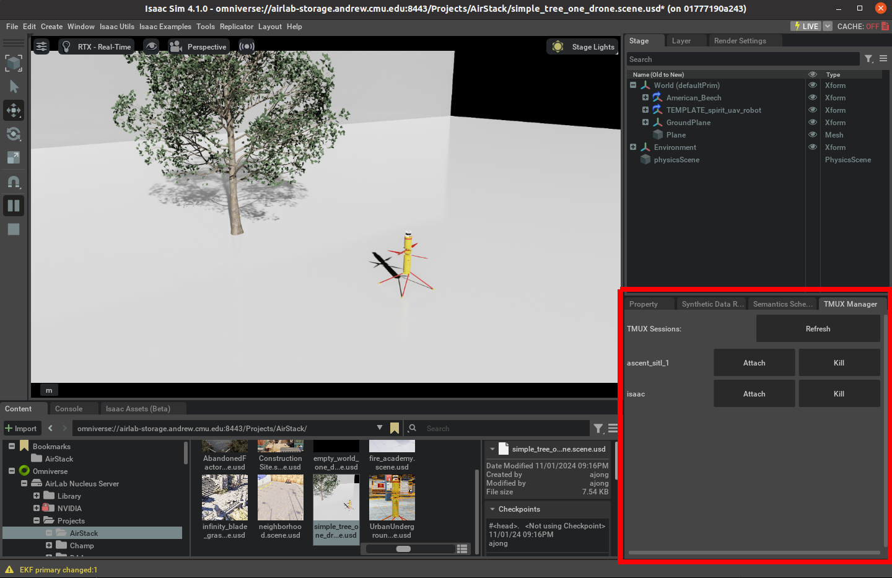The image size is (892, 578).
Task: Open the RTX - Real-Time renderer dropdown
Action: tap(97, 46)
